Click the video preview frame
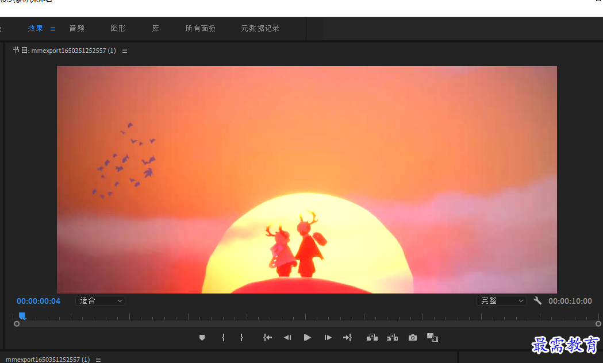Screen dimensions: 603x363 [x=307, y=180]
